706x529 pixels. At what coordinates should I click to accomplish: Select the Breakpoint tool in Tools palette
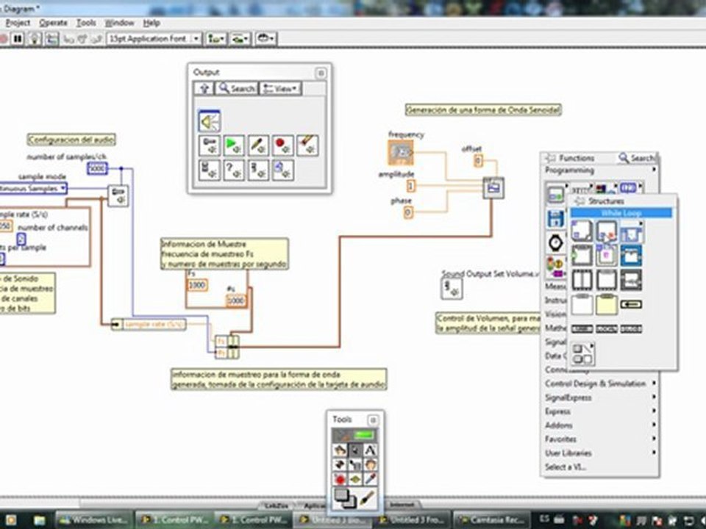click(x=340, y=480)
